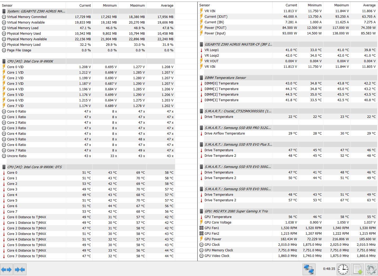
Task: Click the thermometer icon next to Core 7 Distance to TjMAX
Action: tap(4, 256)
